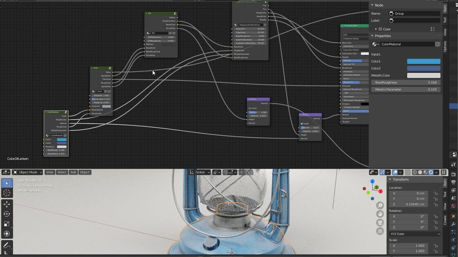Toggle Invert checkbox on second Bump node
The width and height of the screenshot is (458, 257).
[302, 124]
